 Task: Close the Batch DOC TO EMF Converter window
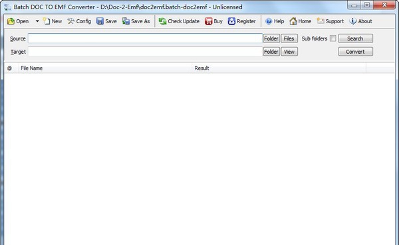click(x=384, y=5)
